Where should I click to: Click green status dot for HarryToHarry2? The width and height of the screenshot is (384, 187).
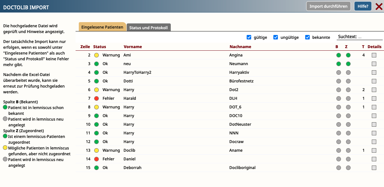tap(96, 72)
